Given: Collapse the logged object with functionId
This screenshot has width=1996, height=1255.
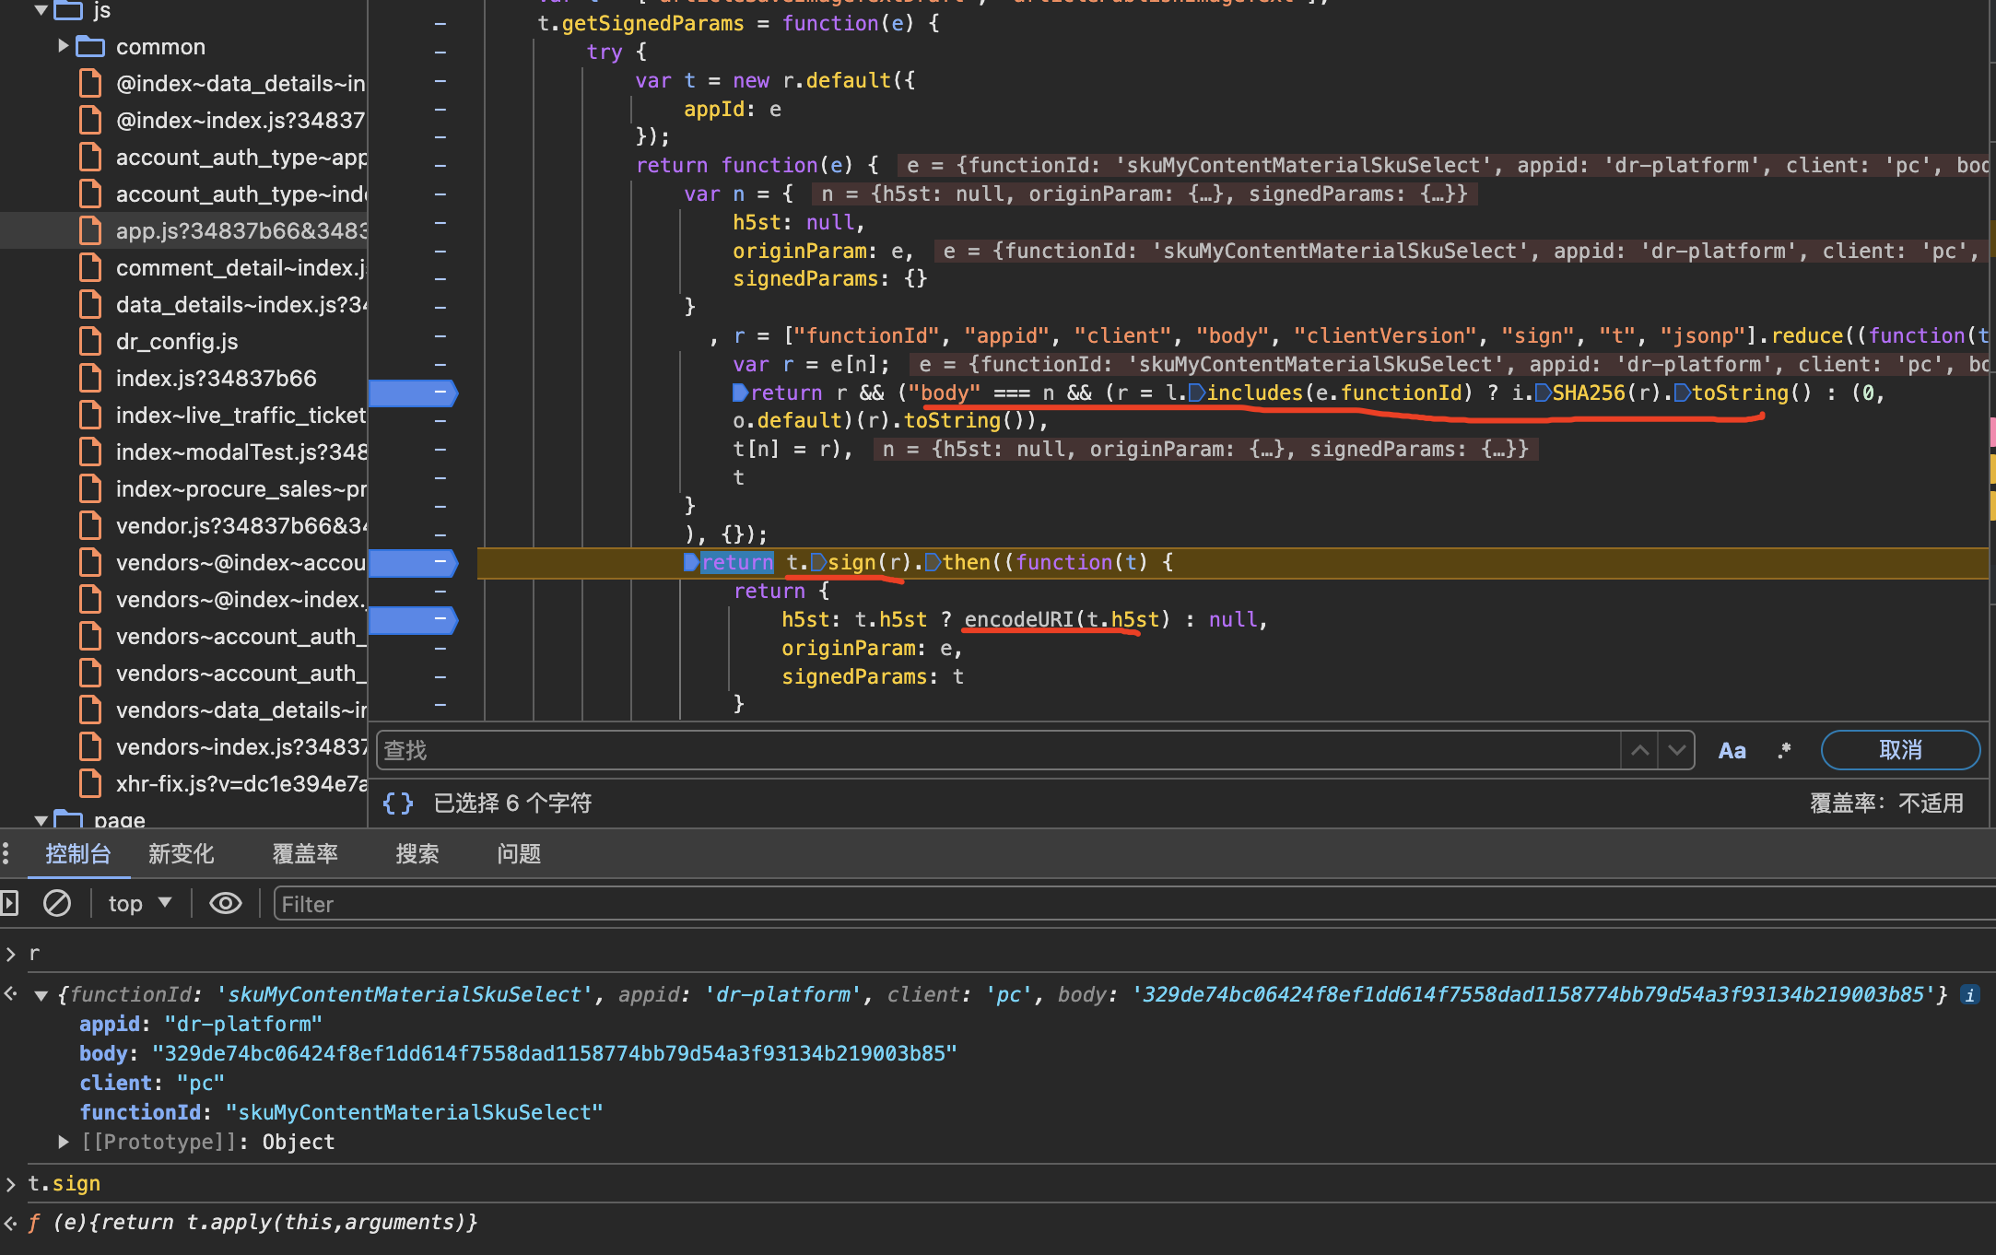Looking at the screenshot, I should click(41, 995).
